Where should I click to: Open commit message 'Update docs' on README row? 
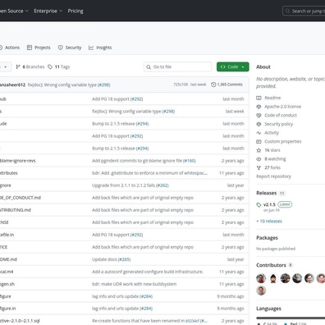tap(104, 259)
